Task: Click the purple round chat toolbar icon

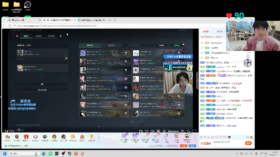Action: pos(230,137)
